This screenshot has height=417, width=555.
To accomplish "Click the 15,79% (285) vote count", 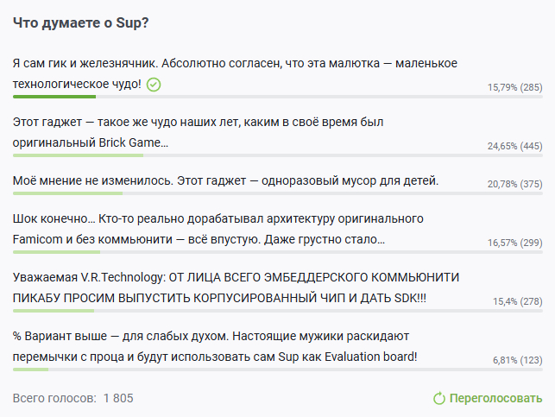I will (x=514, y=87).
